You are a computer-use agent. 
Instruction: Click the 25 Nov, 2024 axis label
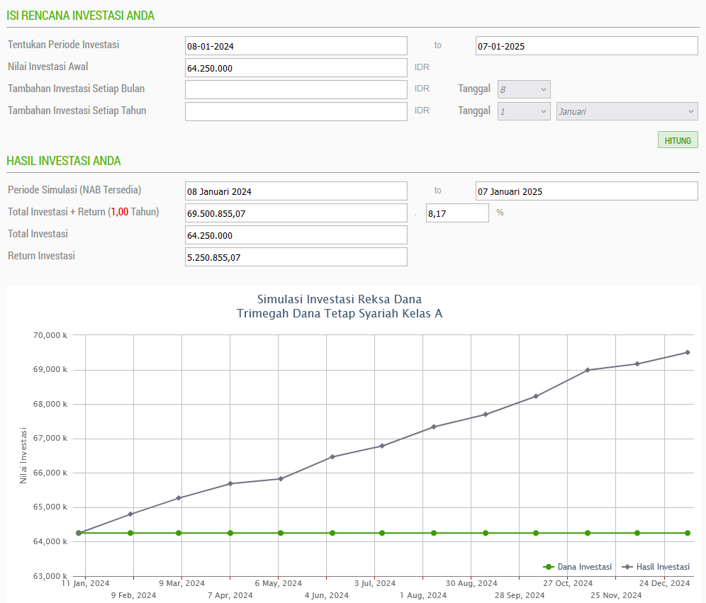[x=616, y=595]
